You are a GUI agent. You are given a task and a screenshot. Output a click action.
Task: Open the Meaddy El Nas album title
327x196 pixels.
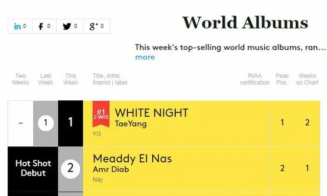tap(132, 159)
